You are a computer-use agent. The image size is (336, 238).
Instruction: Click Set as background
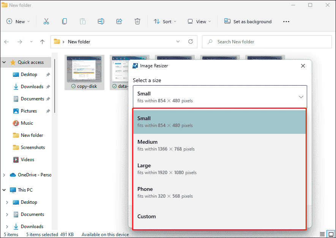(248, 21)
